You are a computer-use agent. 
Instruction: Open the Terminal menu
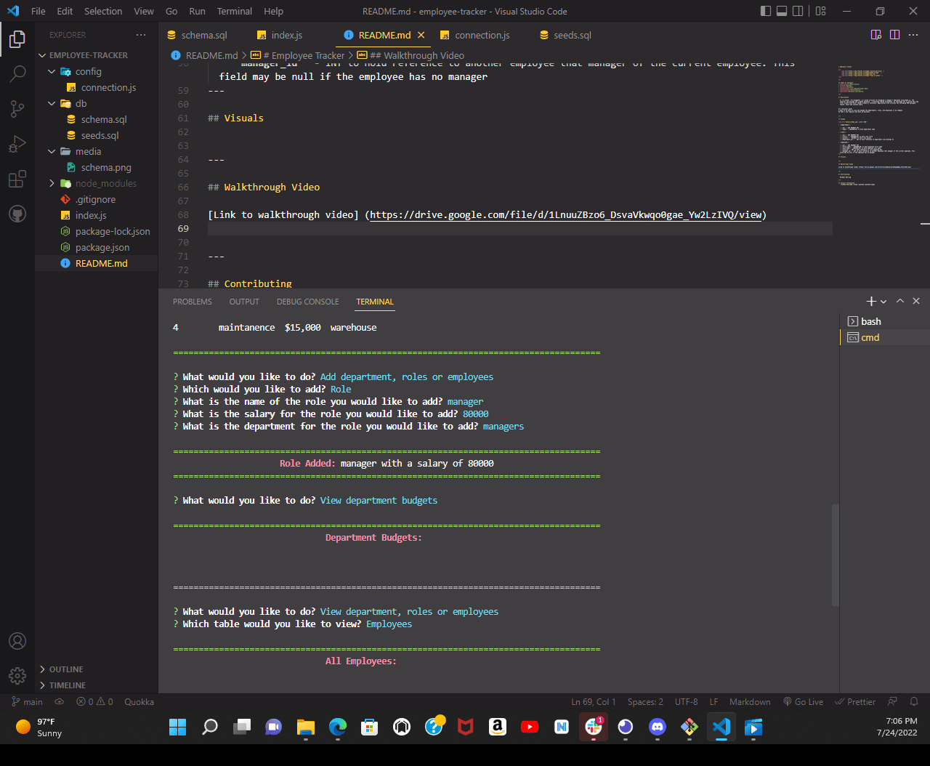pos(234,11)
